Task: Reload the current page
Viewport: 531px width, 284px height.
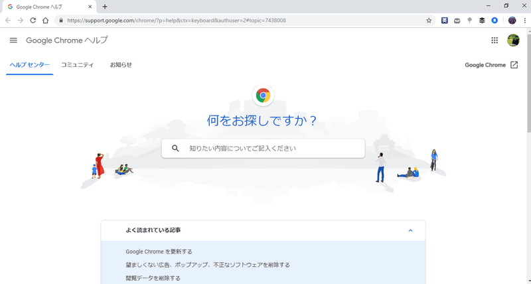Action: 33,21
